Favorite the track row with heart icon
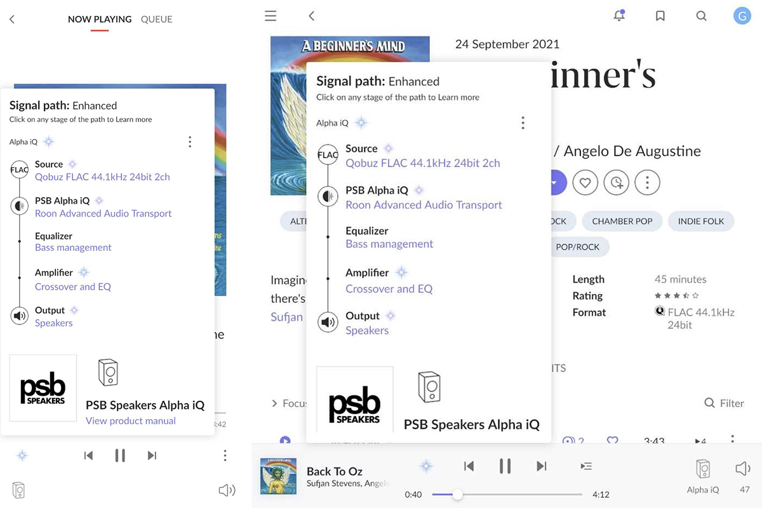This screenshot has height=508, width=762. 612,440
